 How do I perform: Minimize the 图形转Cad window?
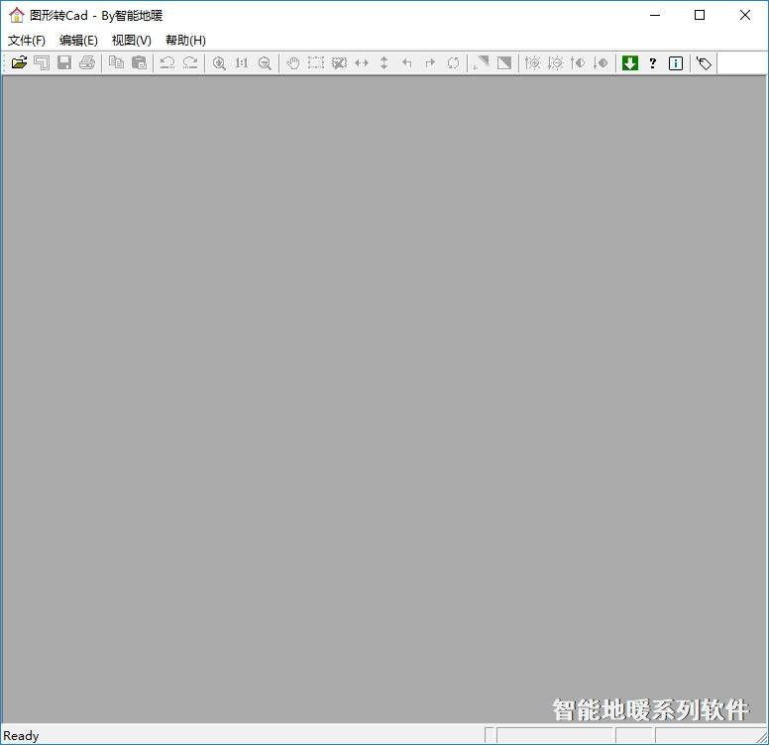[x=655, y=15]
